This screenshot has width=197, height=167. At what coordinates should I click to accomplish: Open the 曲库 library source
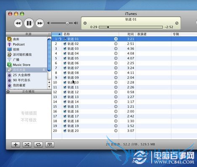pos(27,39)
